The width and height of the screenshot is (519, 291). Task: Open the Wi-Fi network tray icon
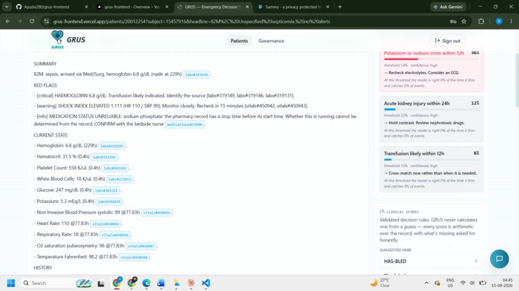click(x=463, y=283)
